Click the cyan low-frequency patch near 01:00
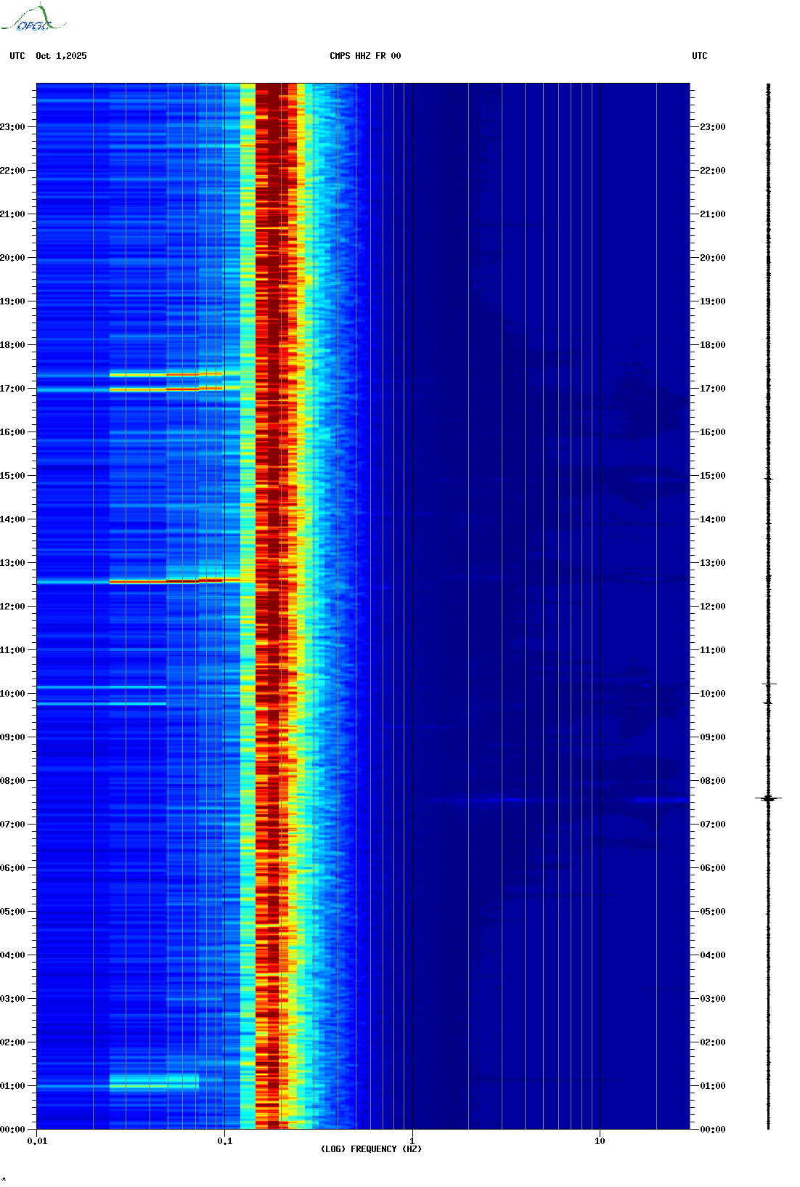This screenshot has width=800, height=1187. pyautogui.click(x=154, y=1082)
